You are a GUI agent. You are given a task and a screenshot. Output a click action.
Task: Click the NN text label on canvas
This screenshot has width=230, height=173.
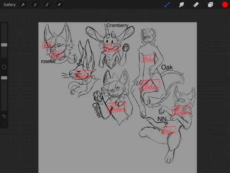162,119
